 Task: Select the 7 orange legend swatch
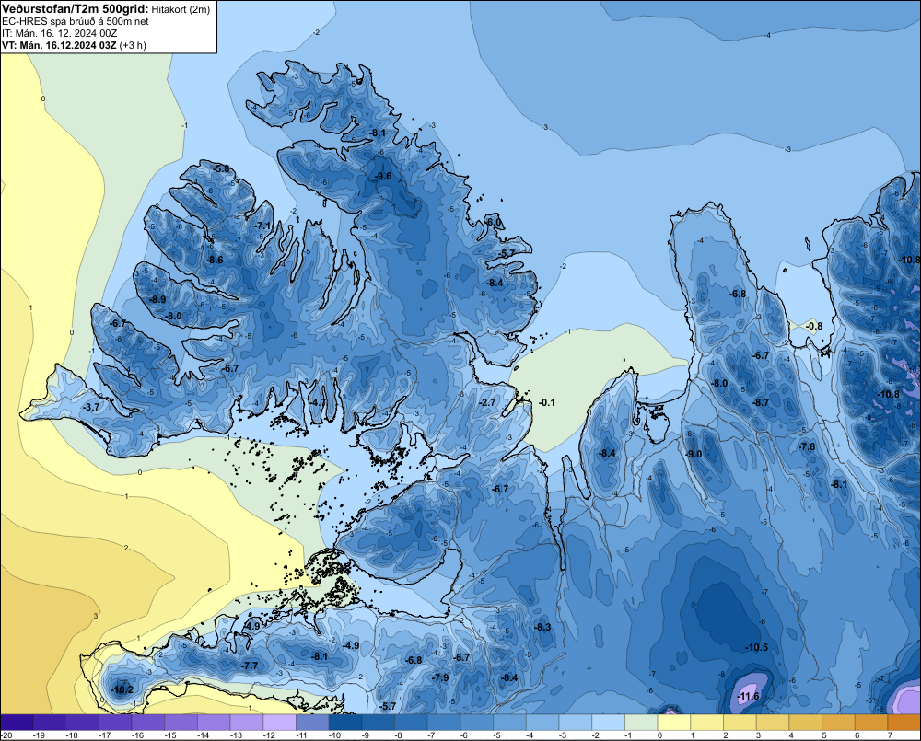click(904, 722)
